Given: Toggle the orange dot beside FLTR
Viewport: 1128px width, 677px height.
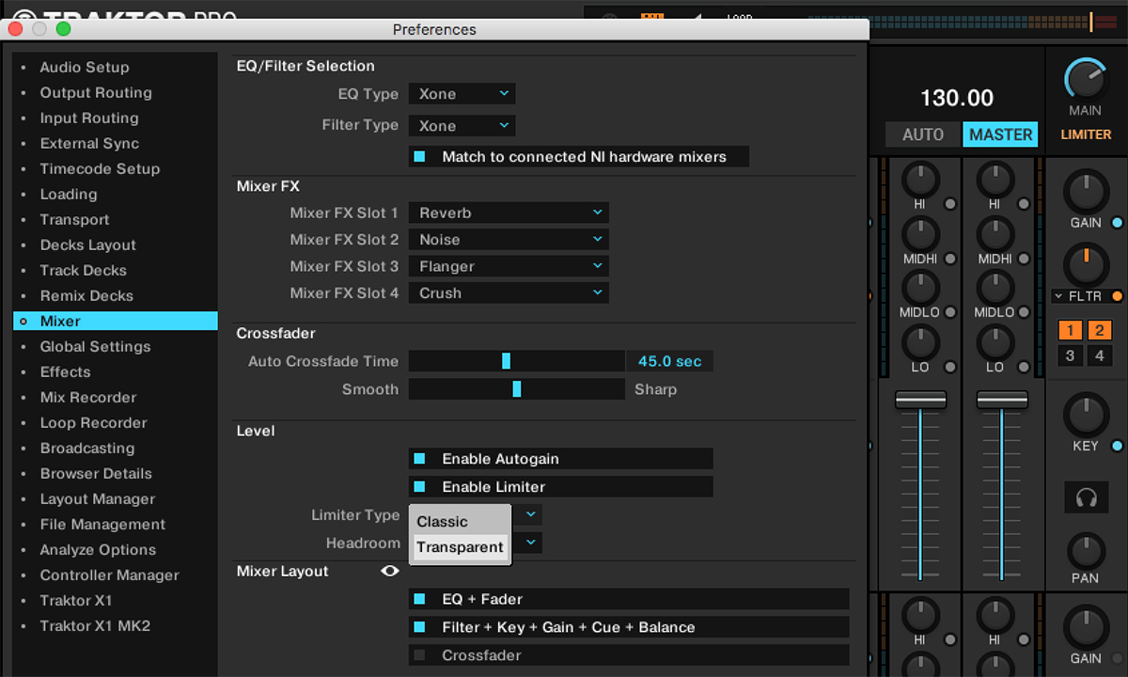Looking at the screenshot, I should click(x=1117, y=296).
